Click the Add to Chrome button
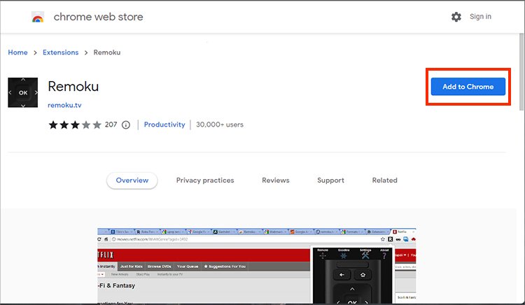The image size is (525, 305). pos(468,87)
